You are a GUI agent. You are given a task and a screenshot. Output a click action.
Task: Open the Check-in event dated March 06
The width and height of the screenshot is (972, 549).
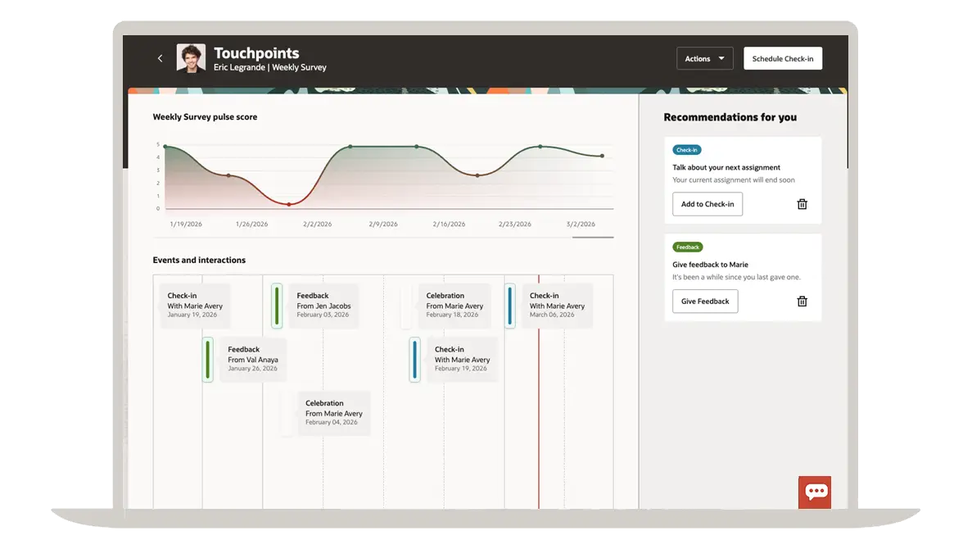tap(557, 306)
